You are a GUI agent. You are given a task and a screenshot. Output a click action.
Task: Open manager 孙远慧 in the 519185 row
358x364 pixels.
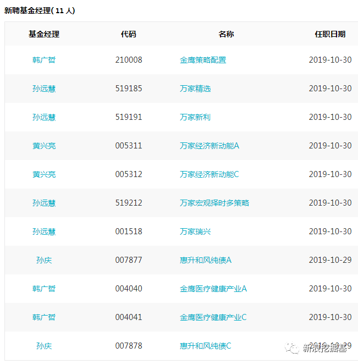coord(44,89)
